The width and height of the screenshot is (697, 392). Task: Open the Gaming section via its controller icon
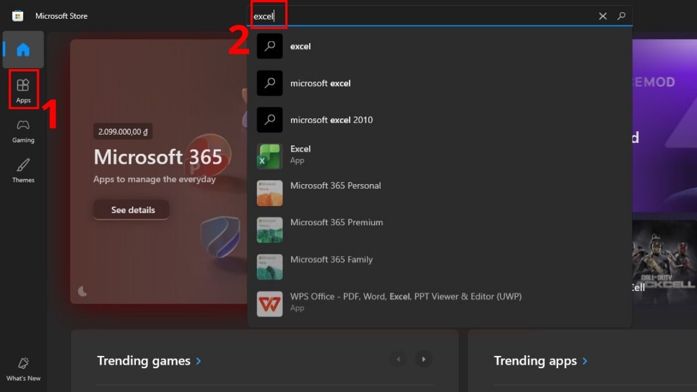[x=23, y=125]
